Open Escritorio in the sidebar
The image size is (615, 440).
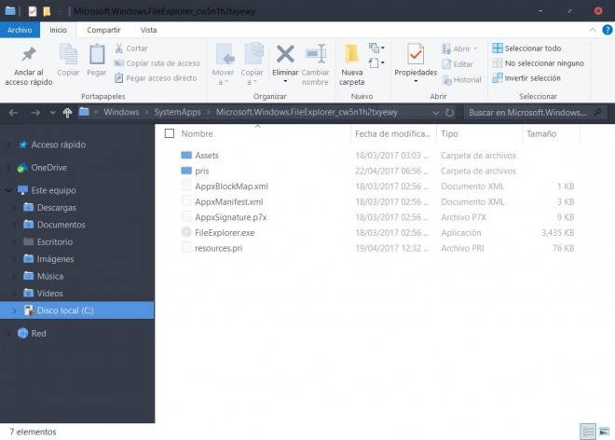(x=55, y=241)
